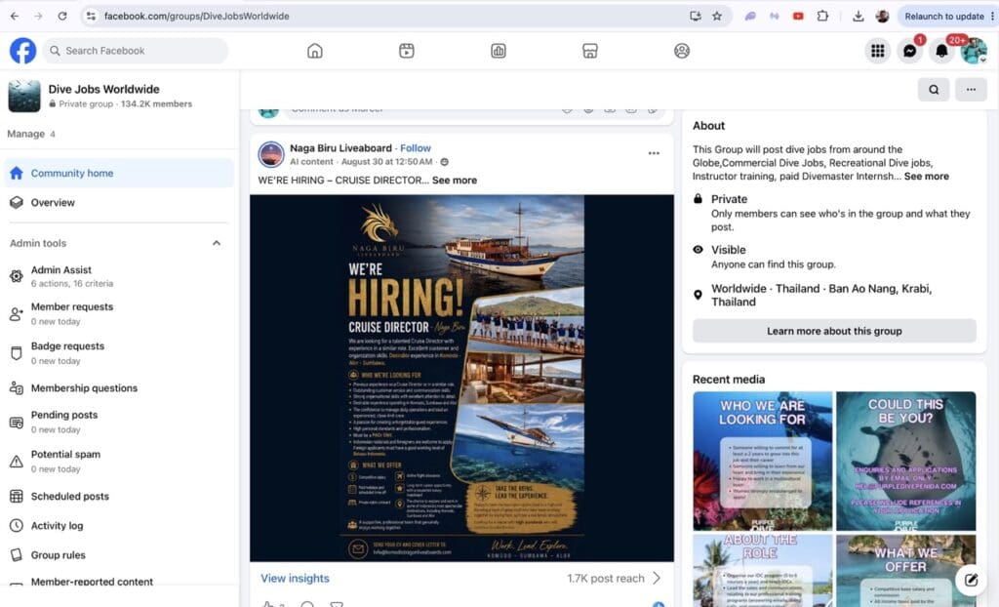Open the What We Offer media thumbnail
Screen dimensions: 999x607
click(905, 571)
